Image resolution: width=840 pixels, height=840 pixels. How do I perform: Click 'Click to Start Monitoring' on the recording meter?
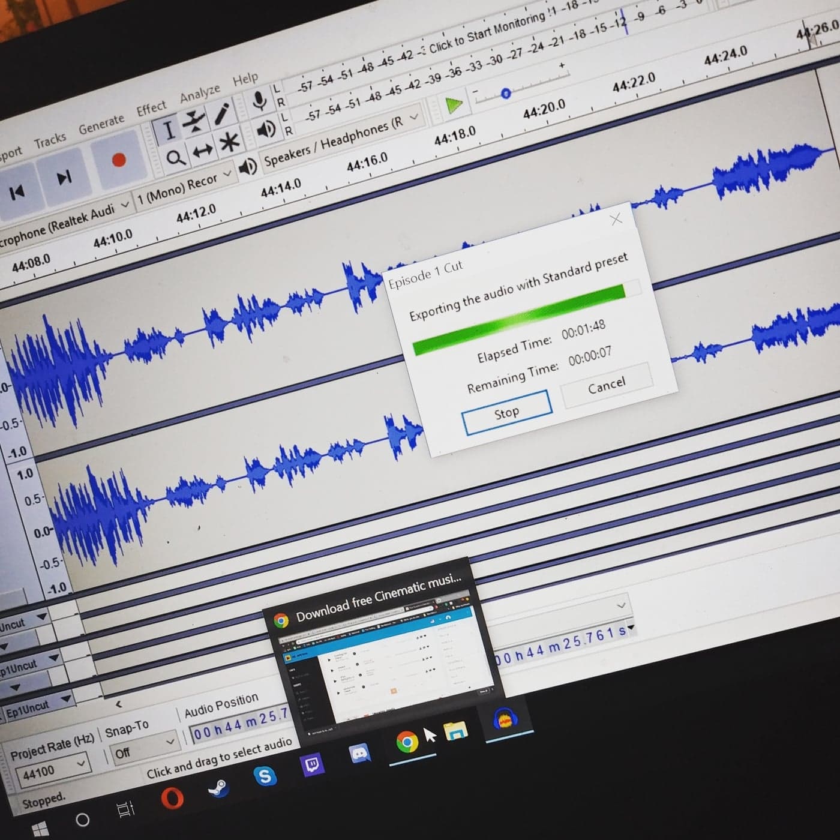[x=486, y=32]
